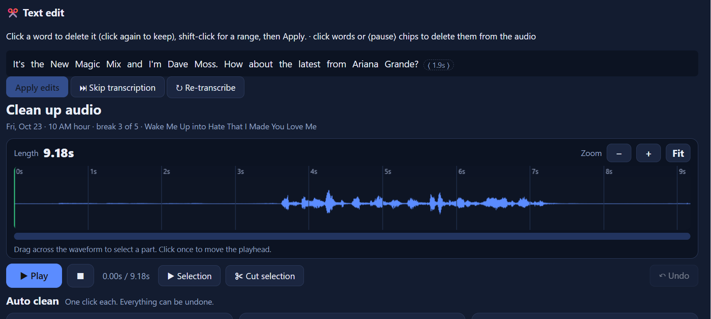
Task: Click the word "Moss." in transcript
Action: (x=206, y=64)
